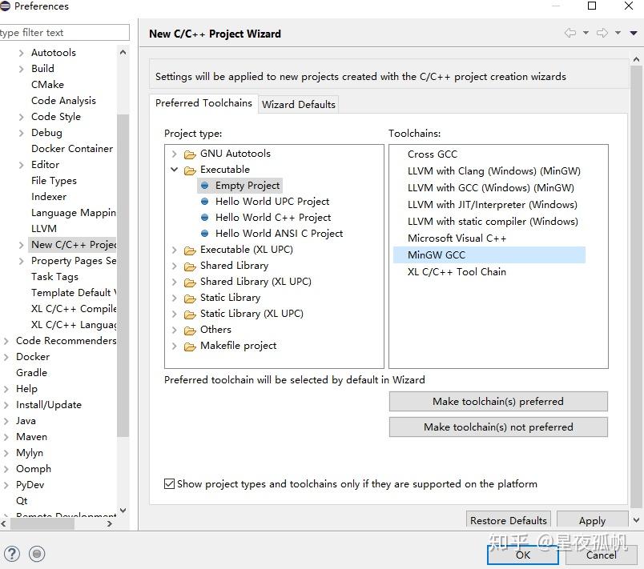This screenshot has width=644, height=569.
Task: Select Indexer in the preferences tree
Action: pyautogui.click(x=49, y=197)
